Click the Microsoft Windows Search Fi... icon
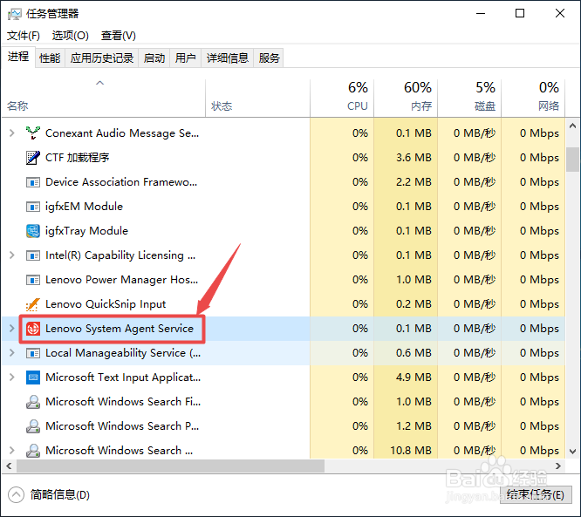Viewport: 581px width, 517px height. (33, 402)
